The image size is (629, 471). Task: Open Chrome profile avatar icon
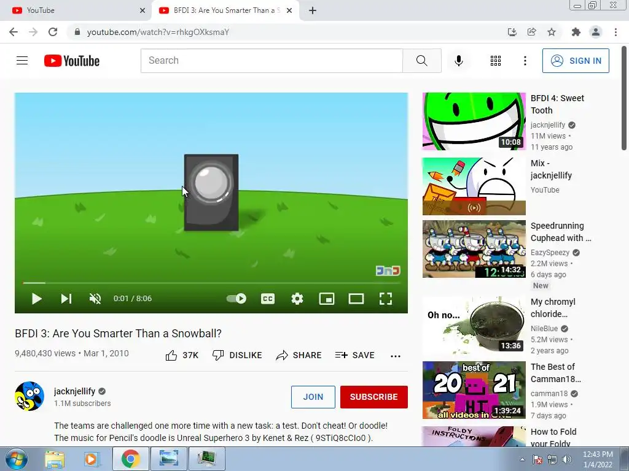[x=596, y=32]
